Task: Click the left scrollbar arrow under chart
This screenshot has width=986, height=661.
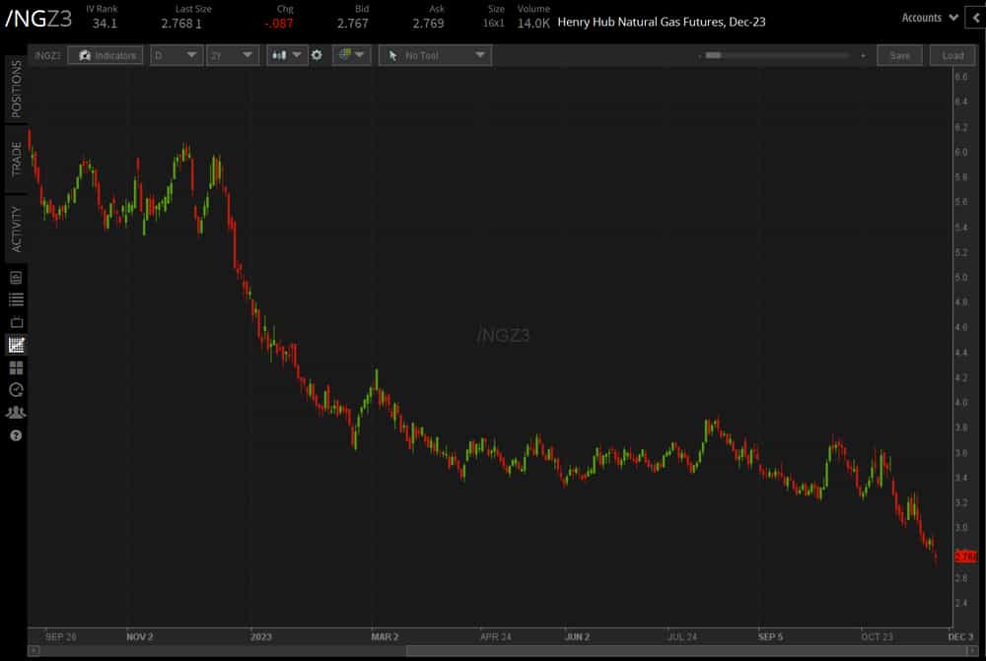Action: pyautogui.click(x=35, y=651)
